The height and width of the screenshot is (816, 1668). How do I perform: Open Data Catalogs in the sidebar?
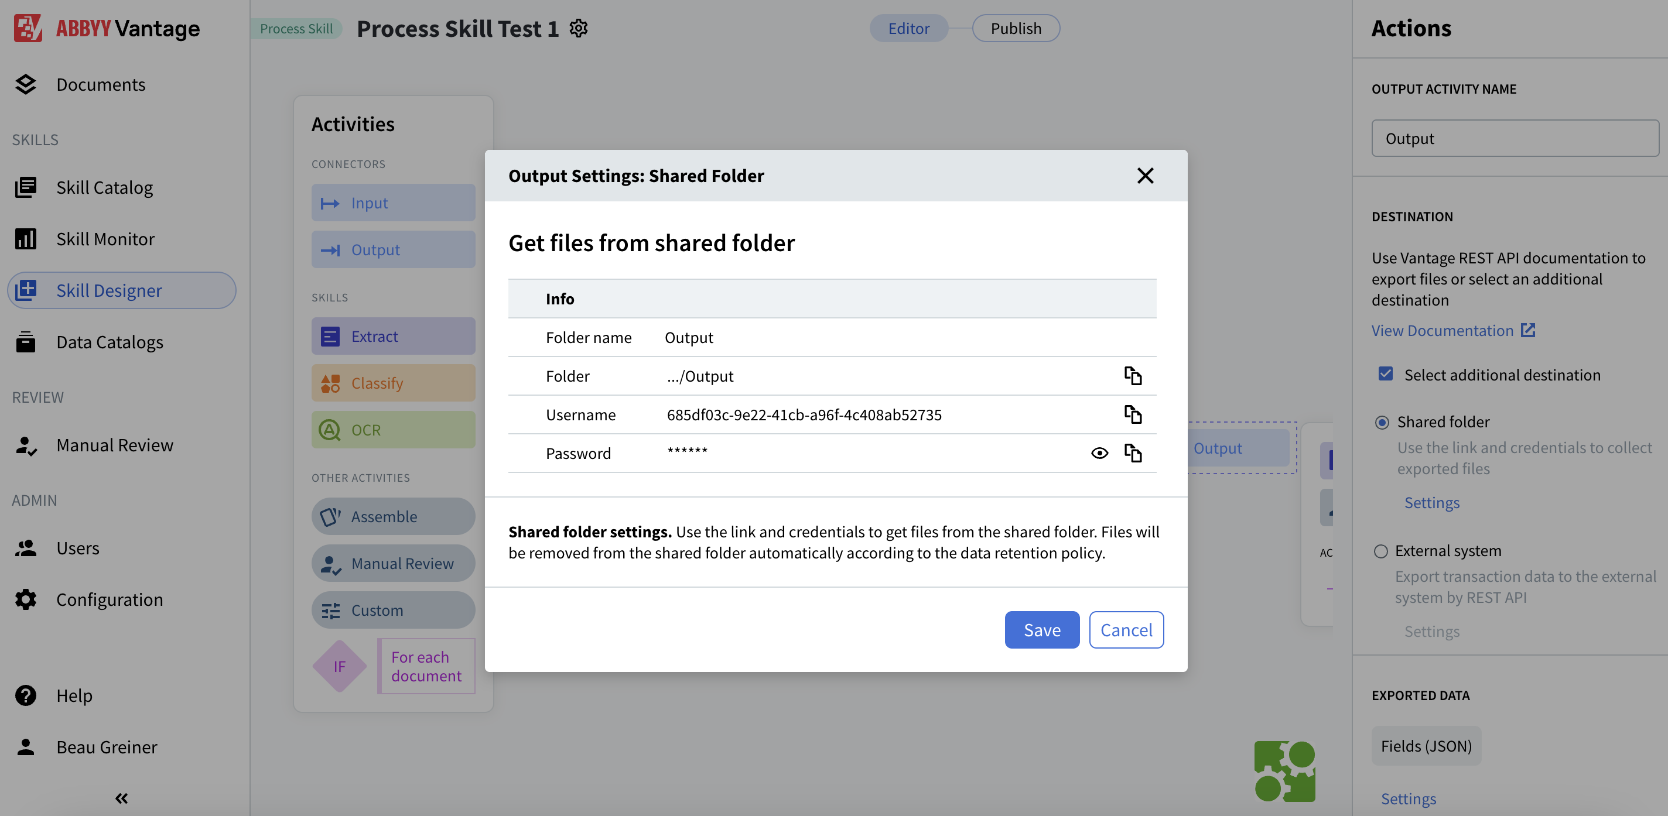(110, 342)
